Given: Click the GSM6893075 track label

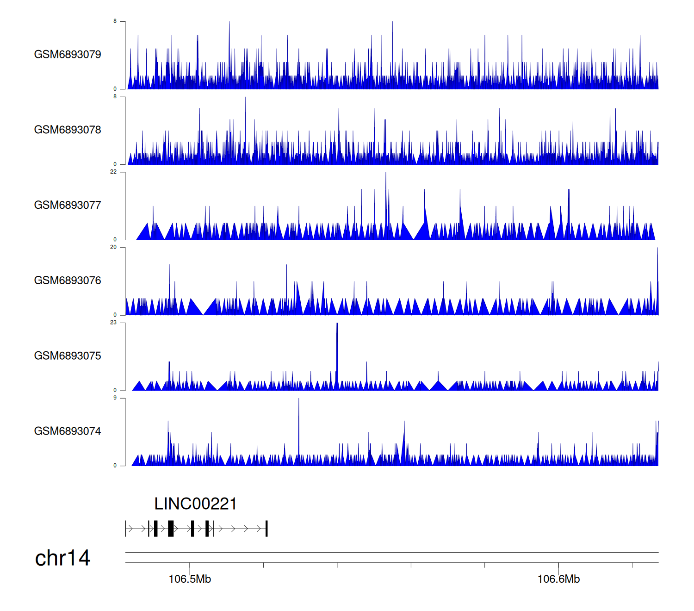Looking at the screenshot, I should (68, 356).
